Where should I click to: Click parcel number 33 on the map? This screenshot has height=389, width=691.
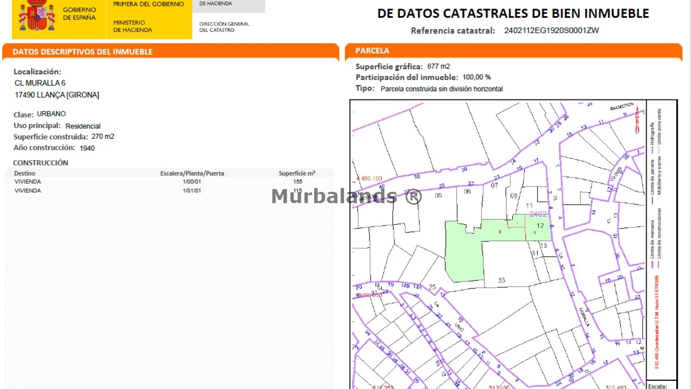[x=502, y=280]
